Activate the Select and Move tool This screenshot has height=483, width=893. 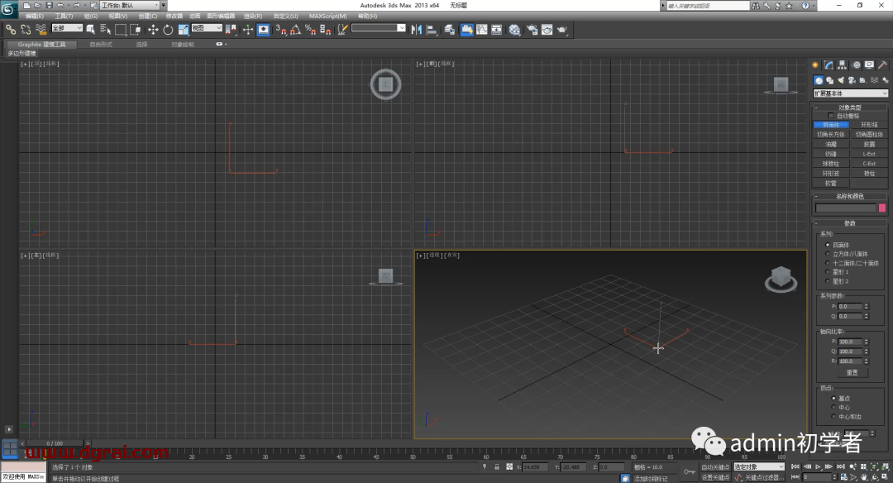[x=153, y=29]
